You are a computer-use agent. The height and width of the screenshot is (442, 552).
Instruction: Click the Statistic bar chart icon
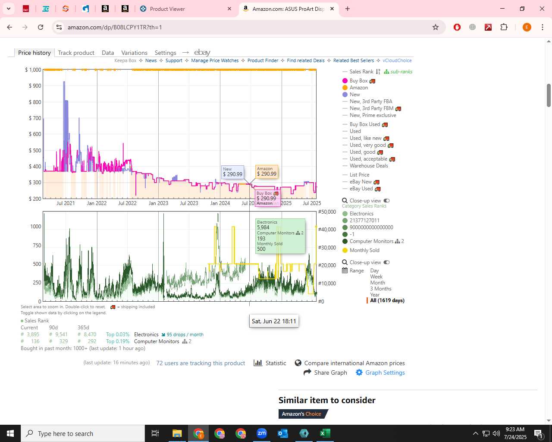258,363
